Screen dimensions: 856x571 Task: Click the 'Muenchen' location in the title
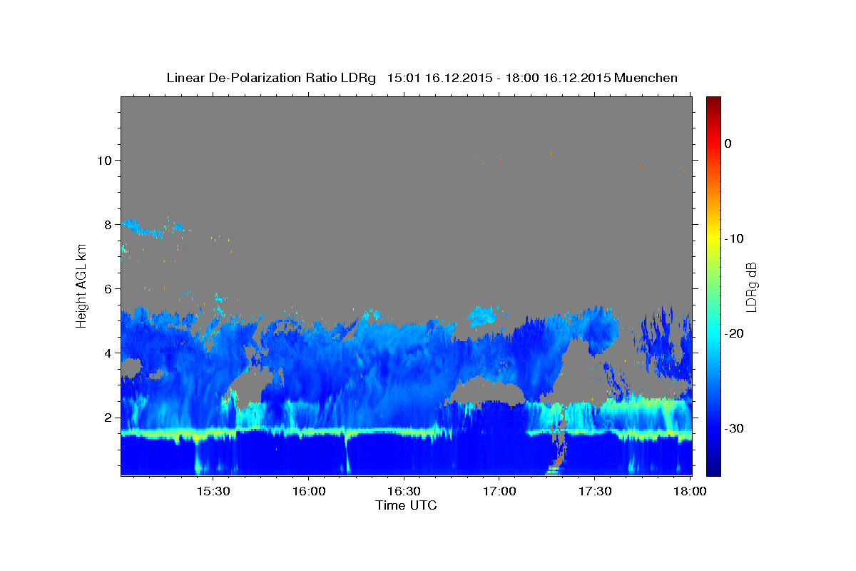(x=646, y=78)
